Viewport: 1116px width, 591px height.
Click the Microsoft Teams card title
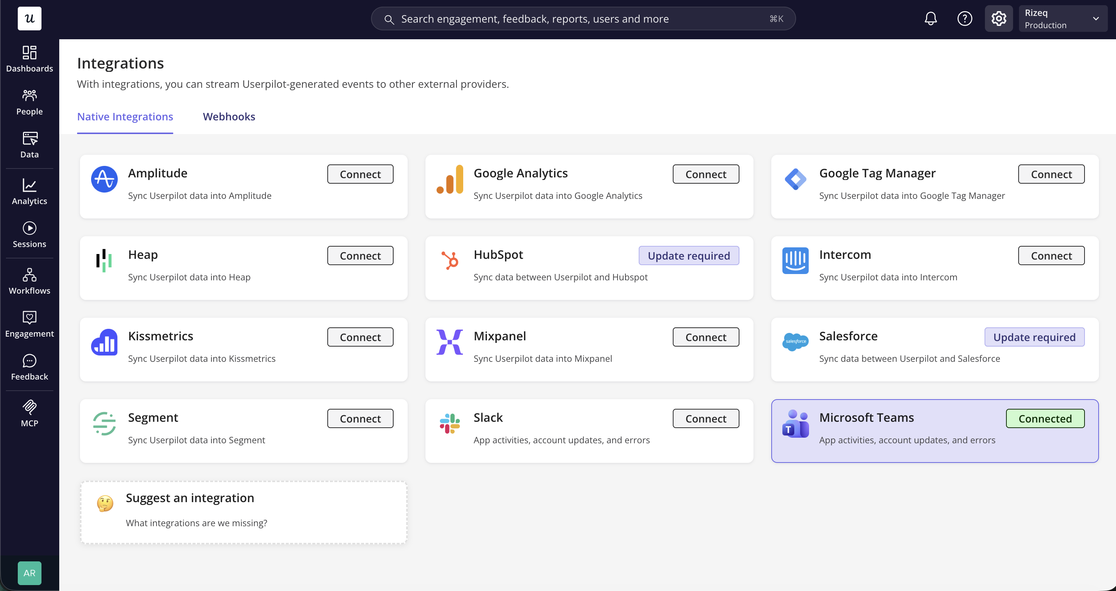pos(866,417)
